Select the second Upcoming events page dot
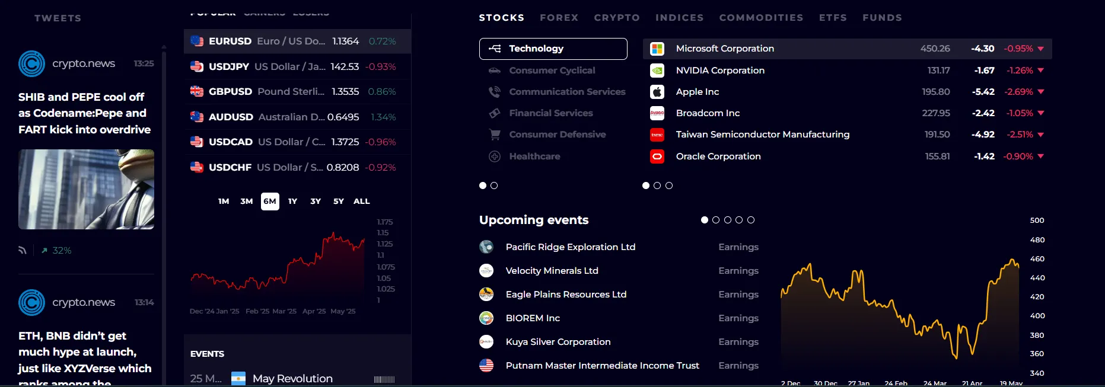This screenshot has width=1105, height=387. [x=716, y=220]
